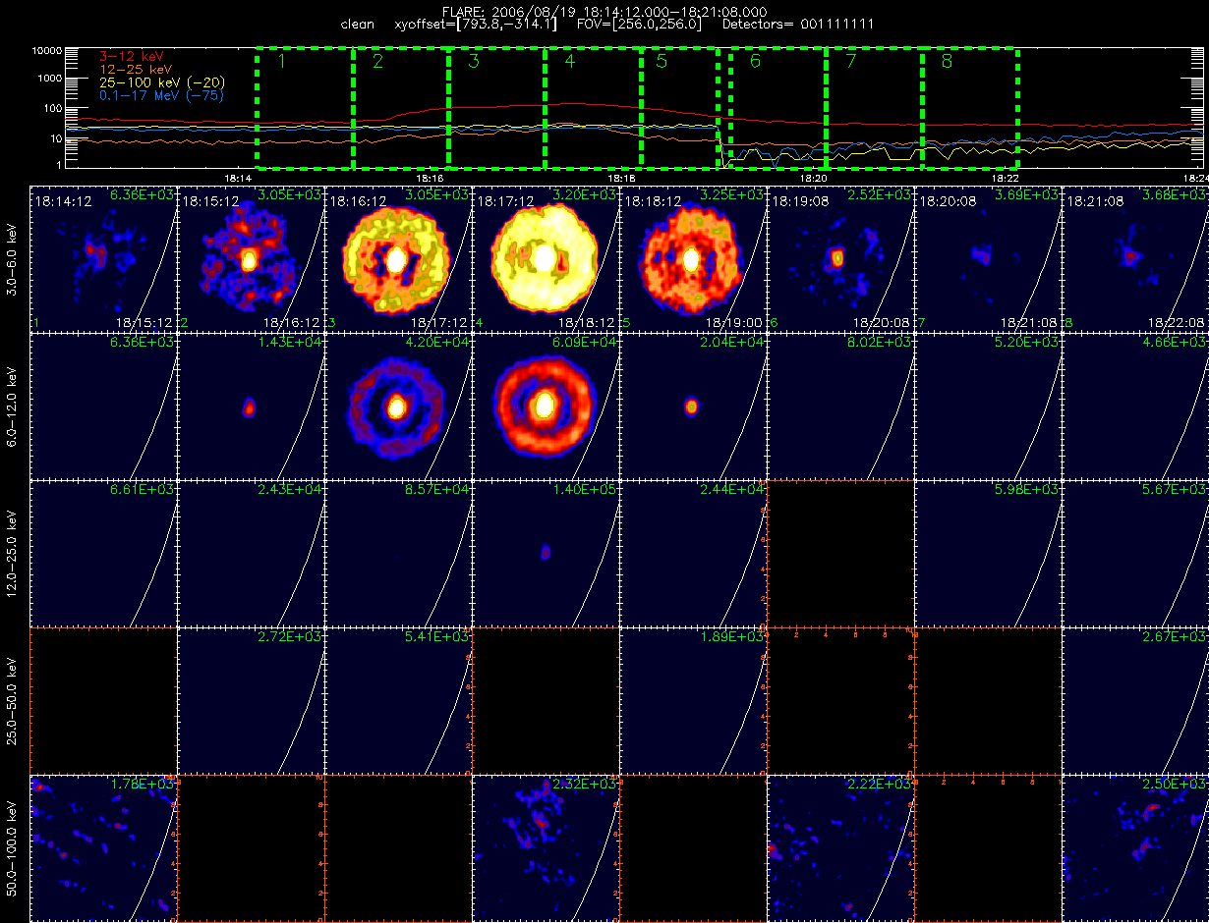The width and height of the screenshot is (1209, 923).
Task: Select interval number 8 on the light curve
Action: coord(947,62)
